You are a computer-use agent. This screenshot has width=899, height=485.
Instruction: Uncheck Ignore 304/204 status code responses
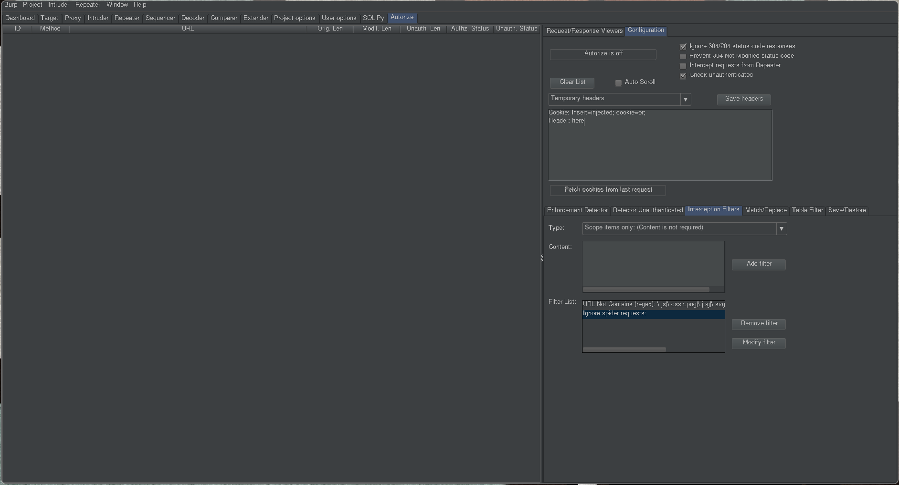pos(683,47)
